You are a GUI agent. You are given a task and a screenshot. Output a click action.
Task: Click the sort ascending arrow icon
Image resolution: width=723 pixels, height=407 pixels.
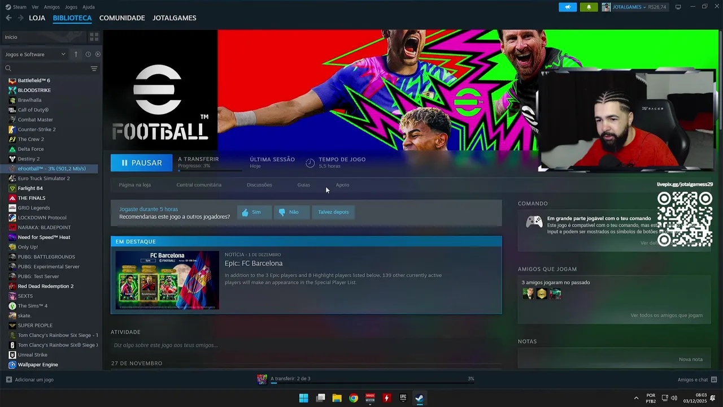pyautogui.click(x=76, y=54)
